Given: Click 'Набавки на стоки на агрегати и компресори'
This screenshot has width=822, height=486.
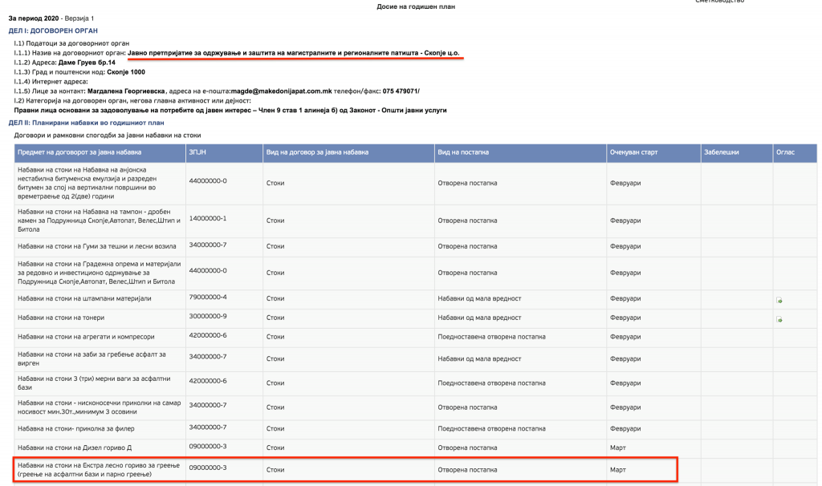Looking at the screenshot, I should click(x=86, y=337).
